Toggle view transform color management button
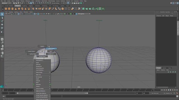This screenshot has width=179, height=100. pos(76,14)
